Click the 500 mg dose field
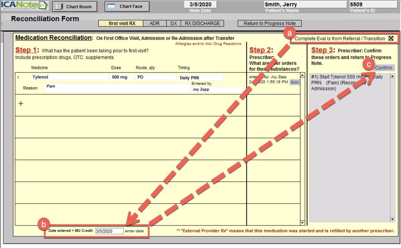Viewport: 401px width, 248px height. click(x=121, y=77)
